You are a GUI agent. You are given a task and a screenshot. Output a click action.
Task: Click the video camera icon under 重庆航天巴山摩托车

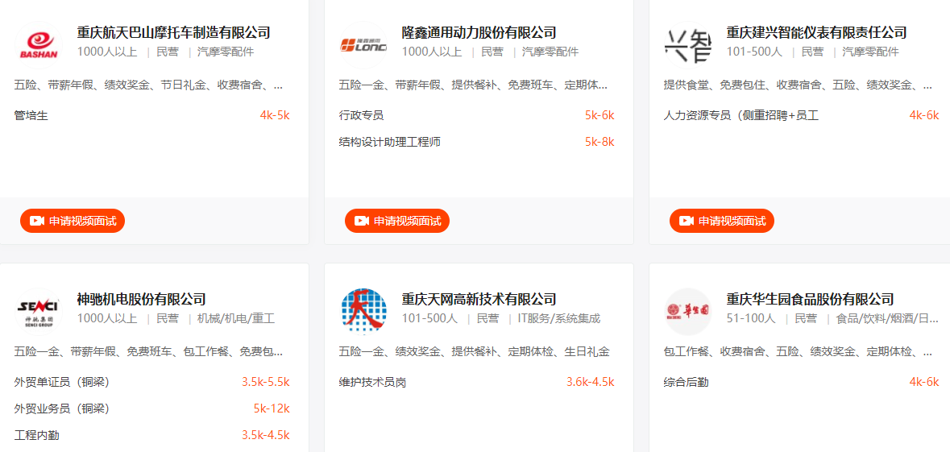pos(36,221)
